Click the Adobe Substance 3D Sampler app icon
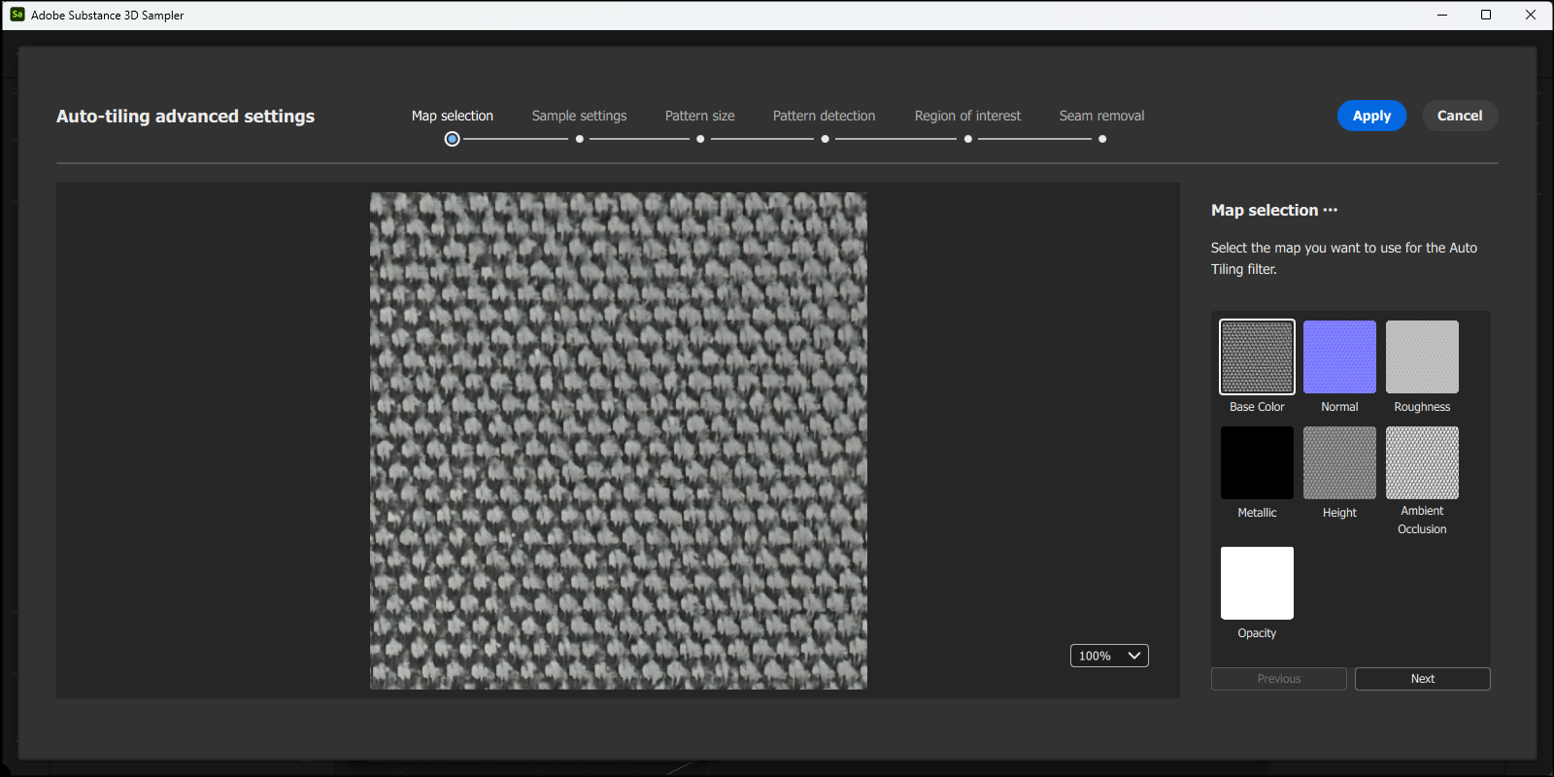This screenshot has height=777, width=1554. 17,15
